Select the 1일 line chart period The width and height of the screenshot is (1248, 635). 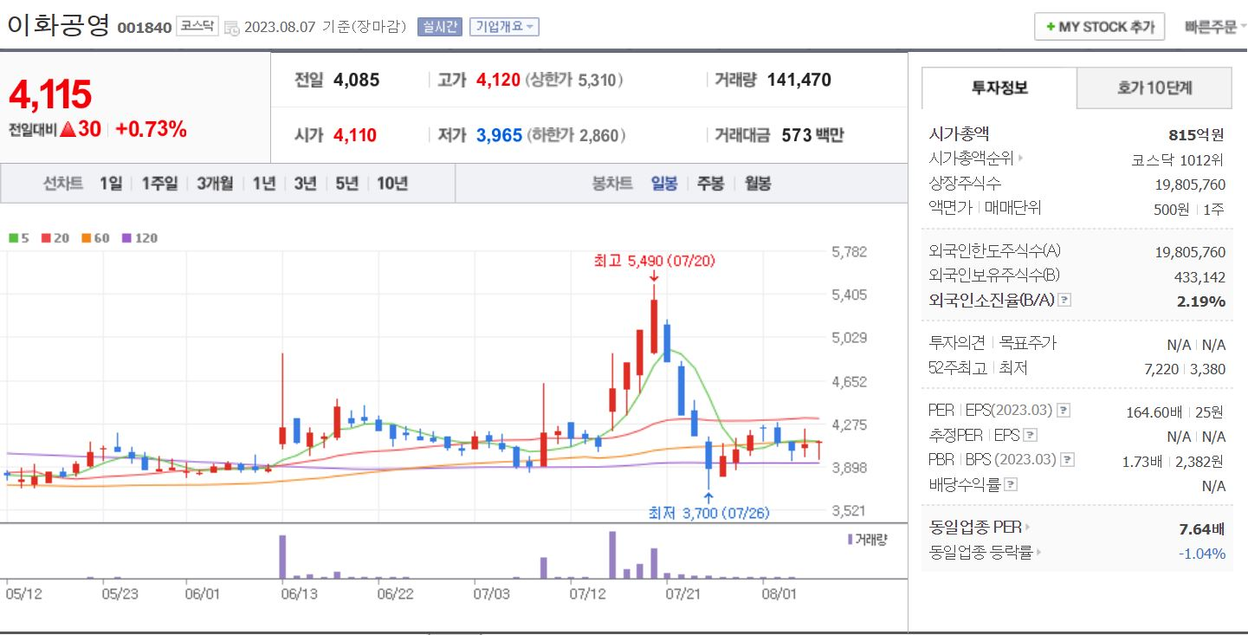tap(110, 184)
